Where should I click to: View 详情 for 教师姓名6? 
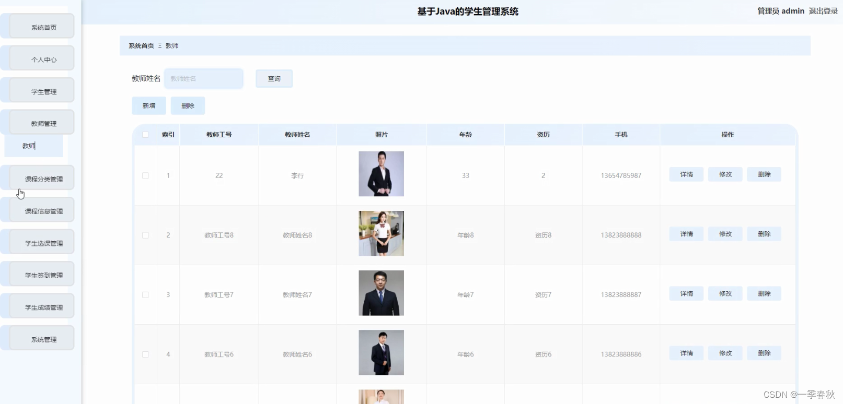tap(686, 353)
